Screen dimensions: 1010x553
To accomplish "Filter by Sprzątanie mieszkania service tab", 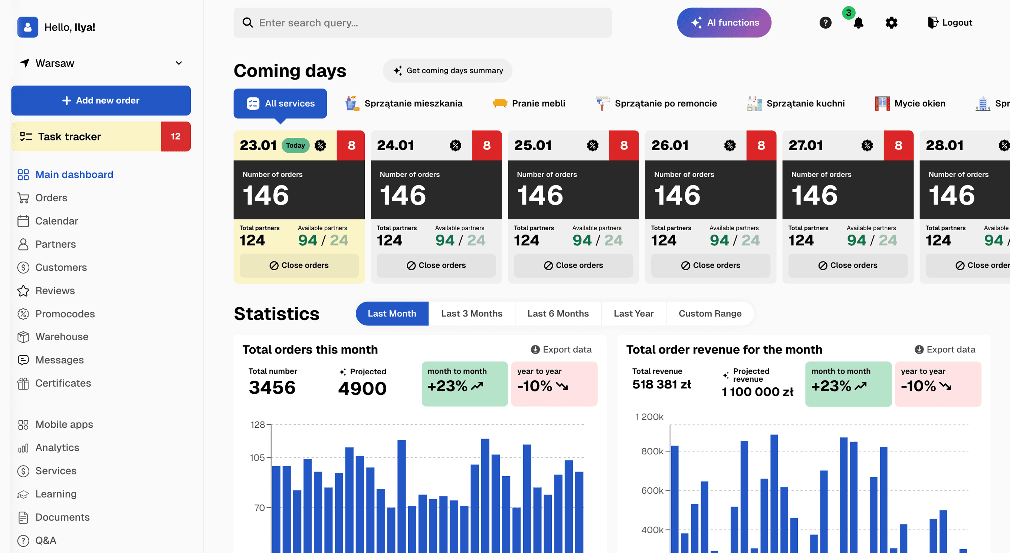I will coord(403,103).
